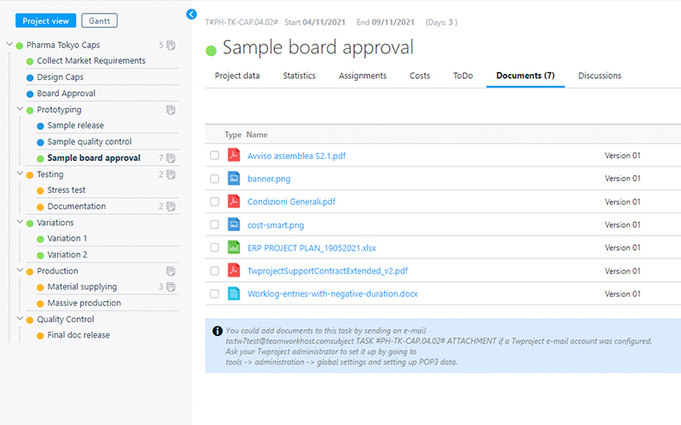
Task: Click the documents icon beside Material supplying
Action: point(171,287)
